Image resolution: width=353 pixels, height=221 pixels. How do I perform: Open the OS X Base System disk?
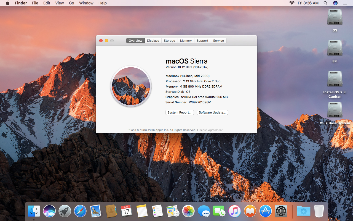coord(335,109)
